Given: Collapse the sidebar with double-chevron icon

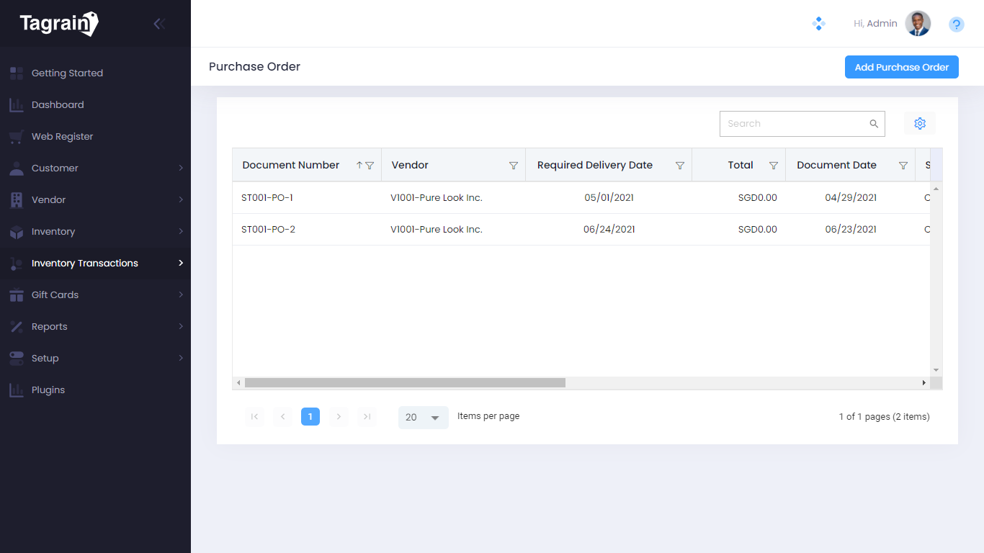Looking at the screenshot, I should point(159,24).
